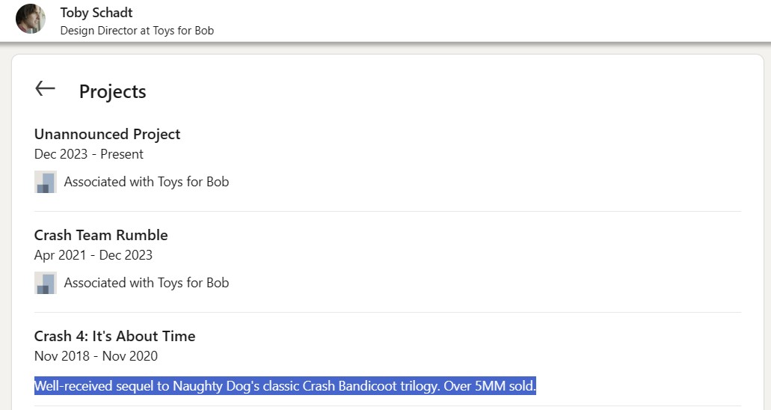Click the Projects heading

coord(112,91)
